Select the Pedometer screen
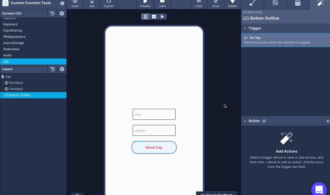Screen dimensions: 330x195 click(33, 49)
